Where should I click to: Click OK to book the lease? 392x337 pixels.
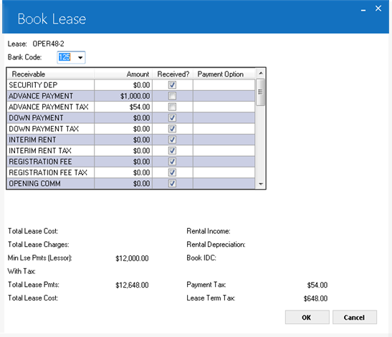(x=307, y=317)
